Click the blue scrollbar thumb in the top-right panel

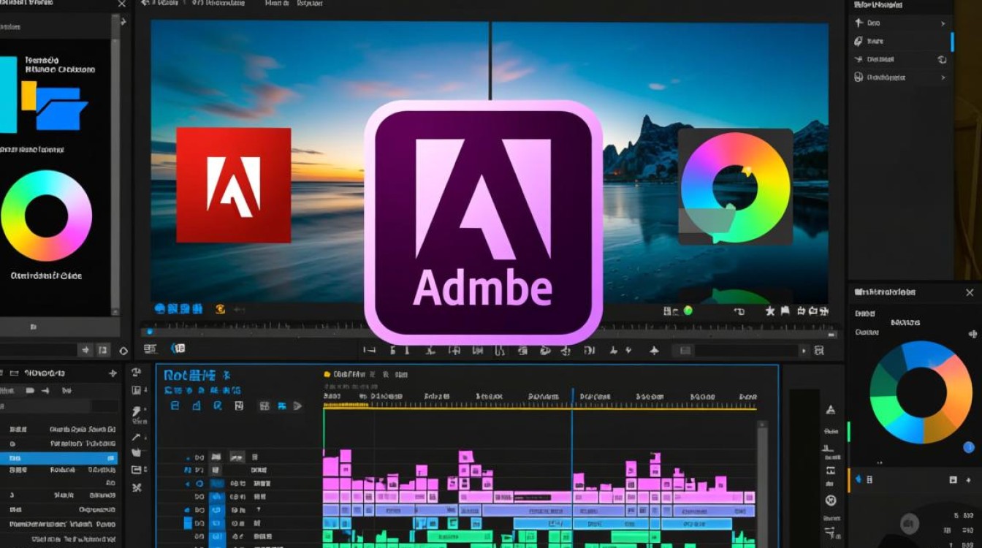(x=951, y=42)
